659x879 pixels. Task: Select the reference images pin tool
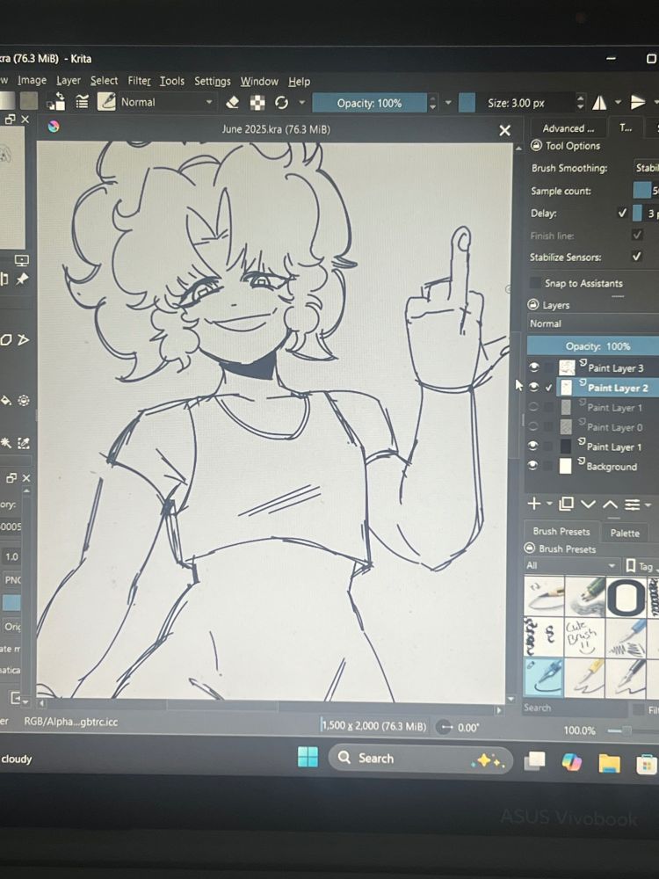pyautogui.click(x=23, y=279)
